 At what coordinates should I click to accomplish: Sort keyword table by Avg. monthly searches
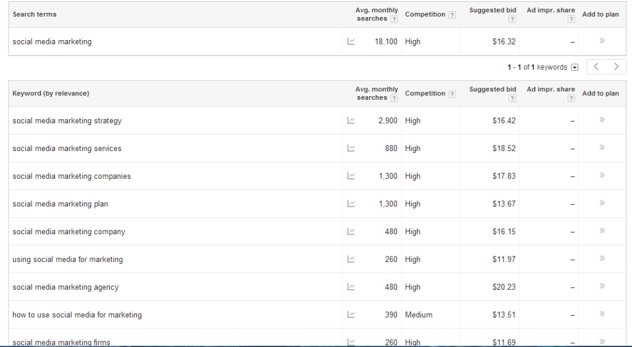tap(376, 94)
